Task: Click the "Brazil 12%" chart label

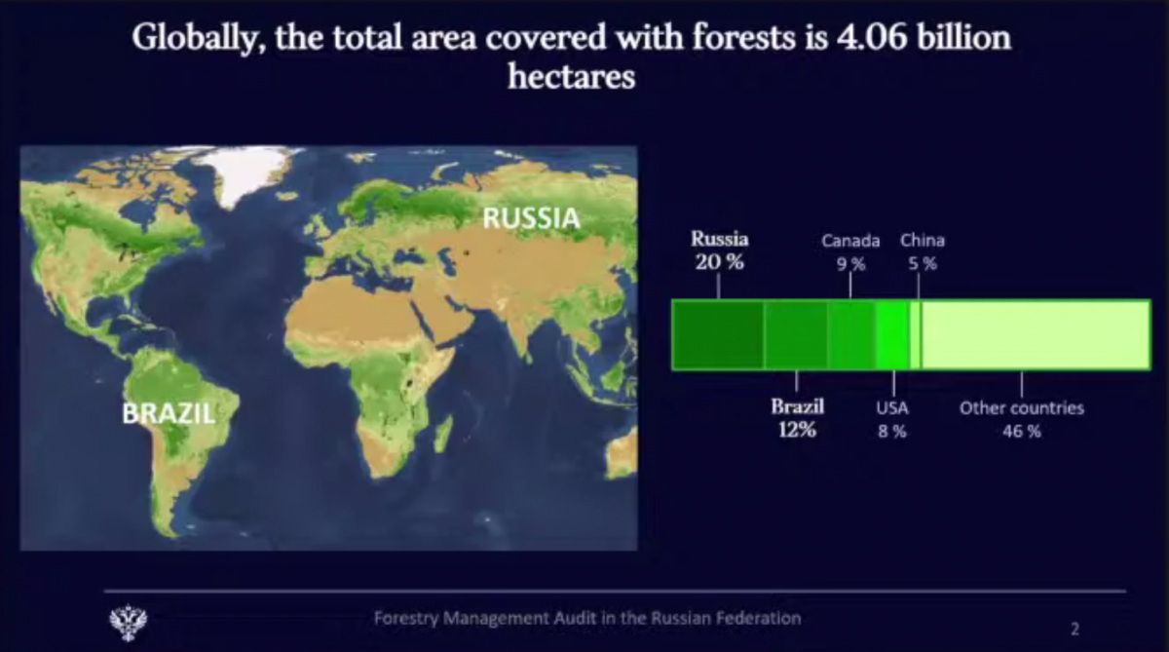Action: 797,418
